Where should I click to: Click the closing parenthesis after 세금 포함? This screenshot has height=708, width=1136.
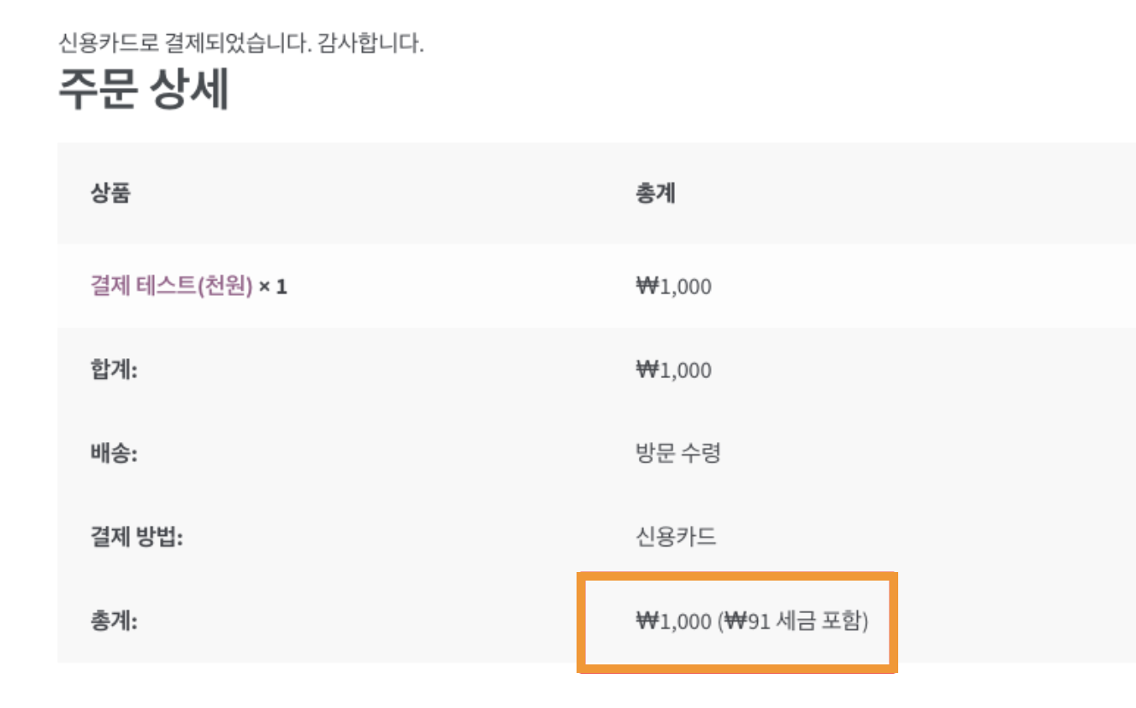865,622
